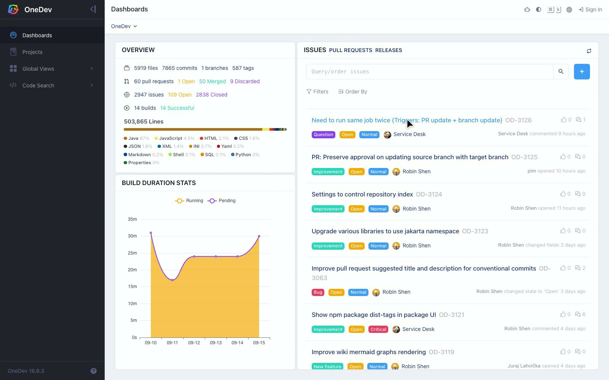Click the '14 Successful' builds link
This screenshot has height=380, width=609.
tap(177, 108)
